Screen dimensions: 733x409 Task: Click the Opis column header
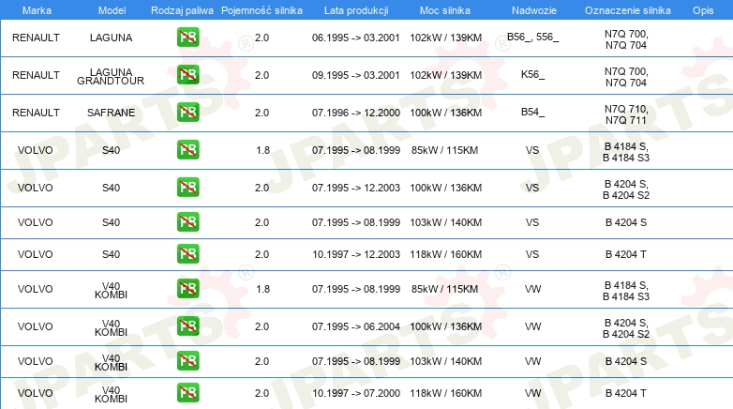(703, 10)
